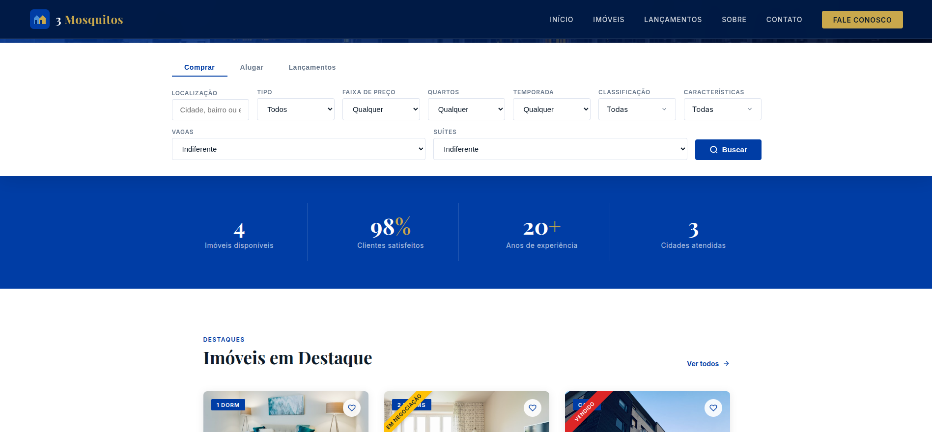Open Lançamentos in the top navigation
This screenshot has width=932, height=432.
tap(673, 20)
